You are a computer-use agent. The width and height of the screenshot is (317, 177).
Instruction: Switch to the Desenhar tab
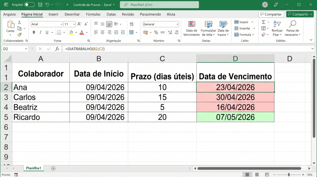72,14
